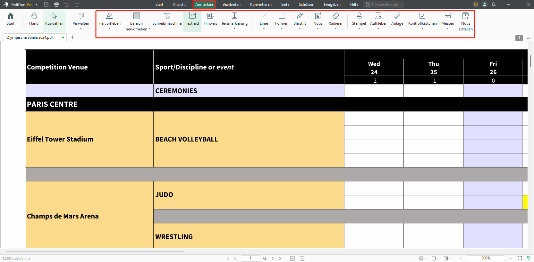Screen dimensions: 534x262
Task: Add a new document tab
Action: click(x=72, y=37)
